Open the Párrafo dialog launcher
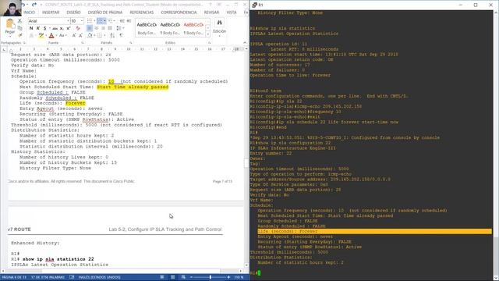The image size is (499, 281). coord(131,43)
